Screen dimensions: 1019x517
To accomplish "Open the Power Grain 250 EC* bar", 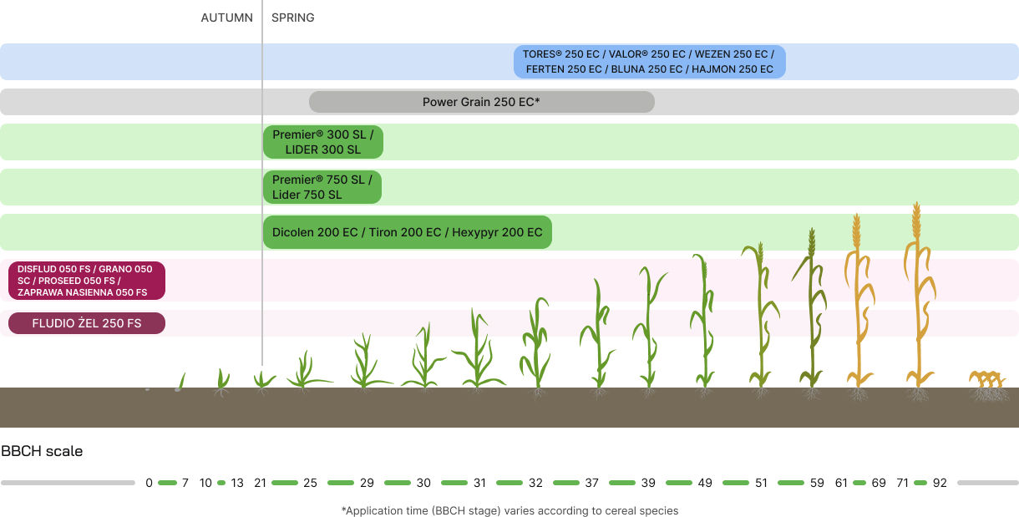I will [481, 102].
